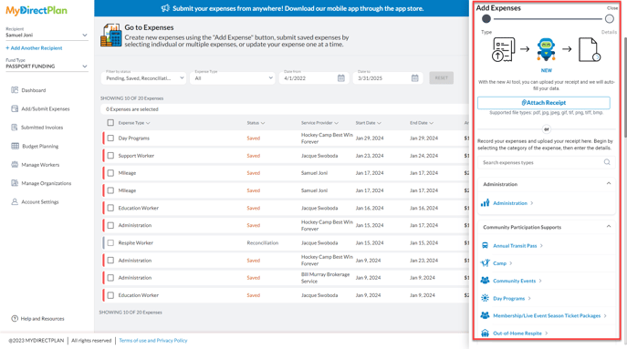
Task: Click the Day Programs sun icon
Action: pyautogui.click(x=485, y=298)
